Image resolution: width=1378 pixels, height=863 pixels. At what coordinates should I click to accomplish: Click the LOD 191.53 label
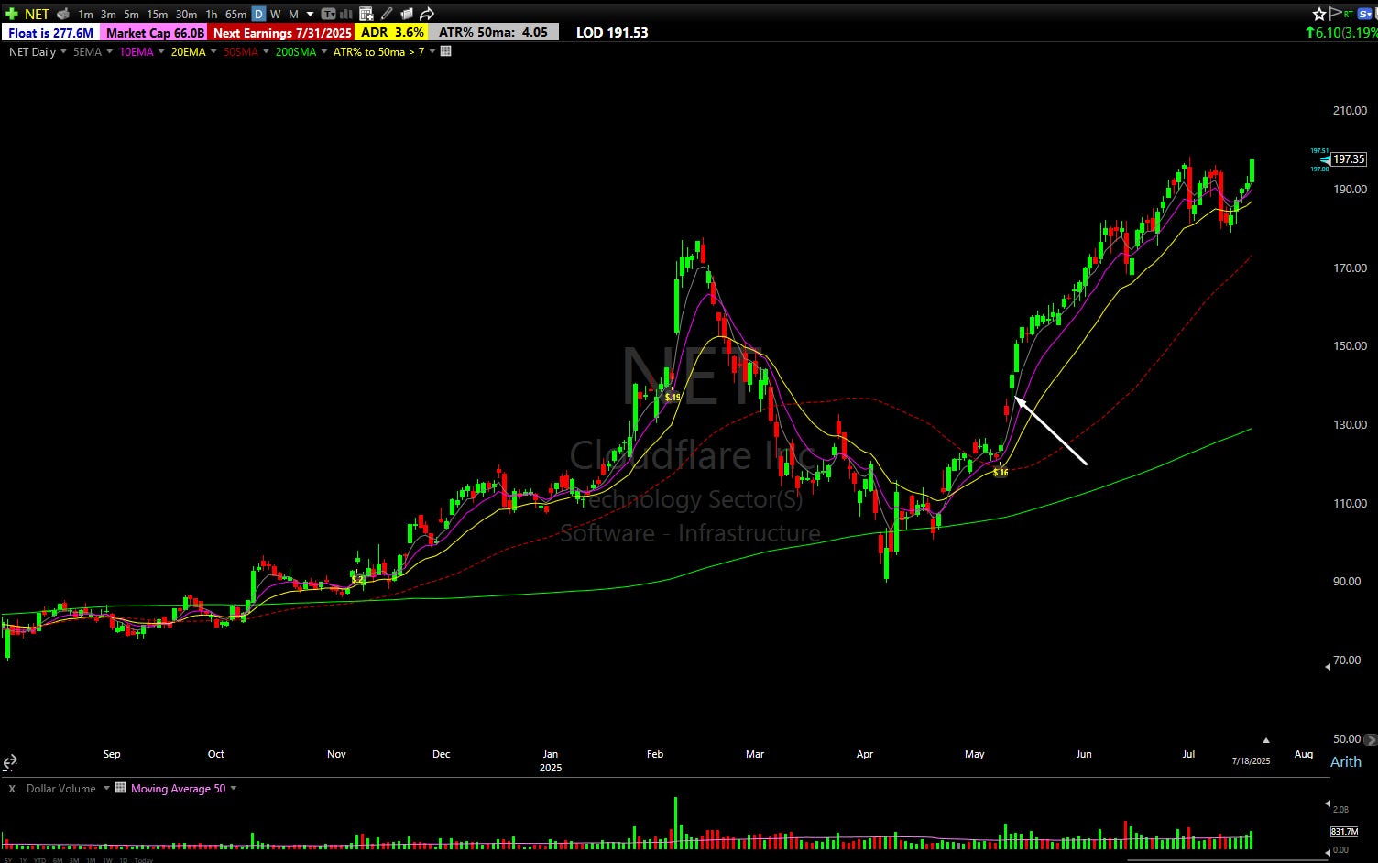click(x=612, y=32)
